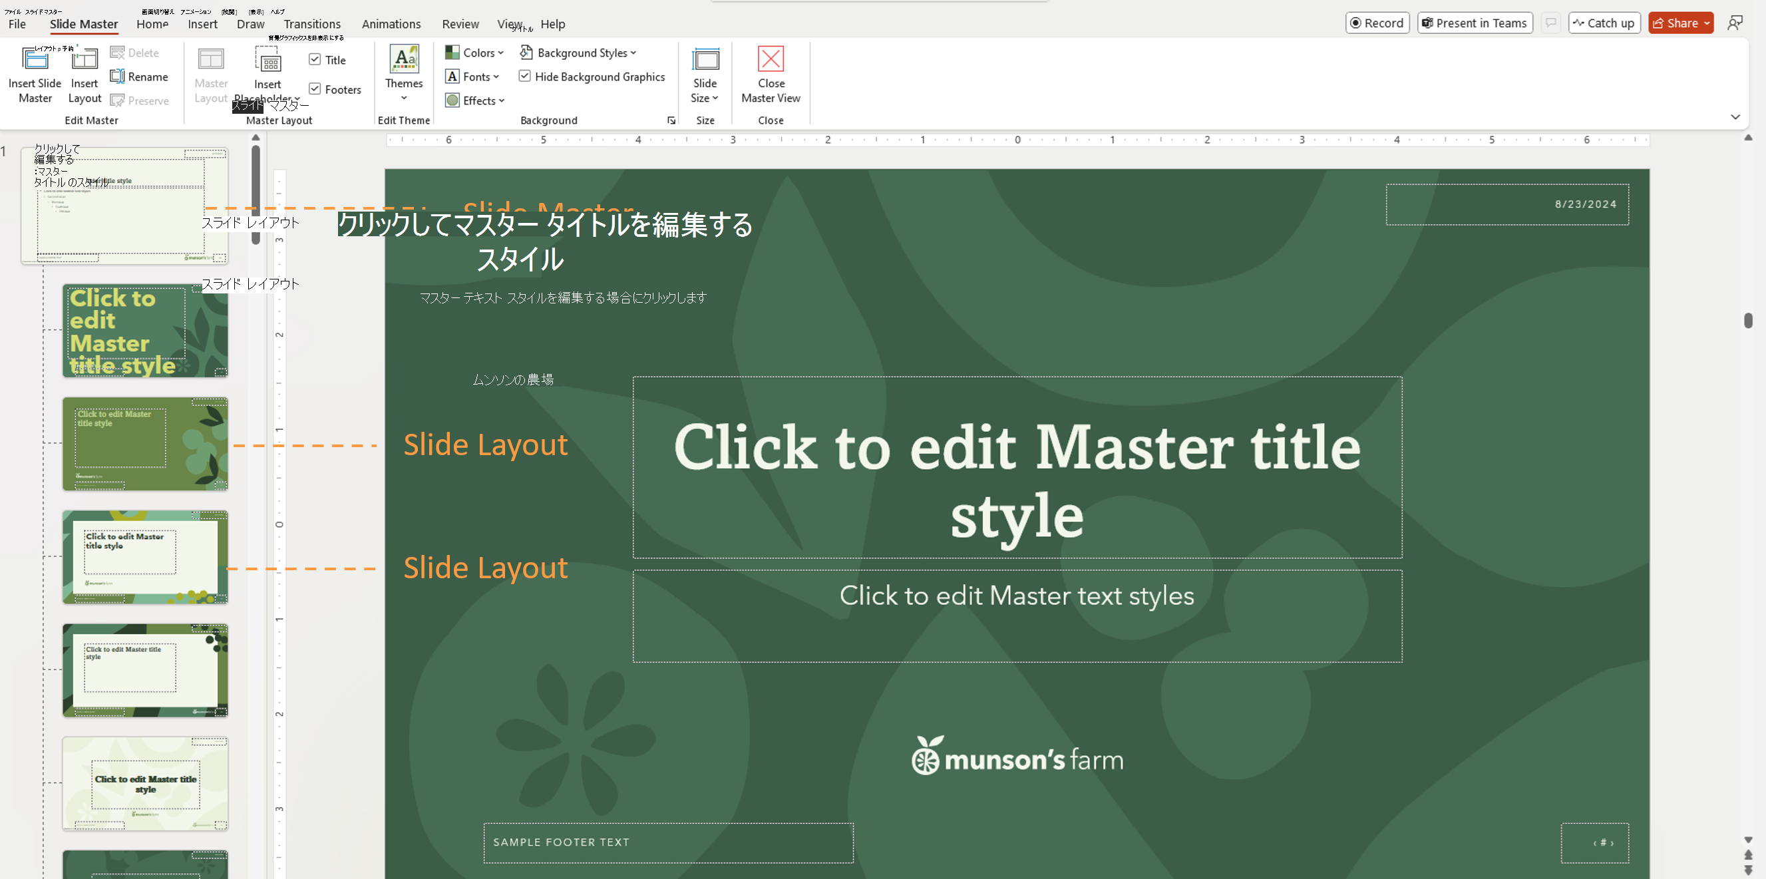This screenshot has width=1766, height=879.
Task: Open the File tab
Action: click(x=17, y=24)
